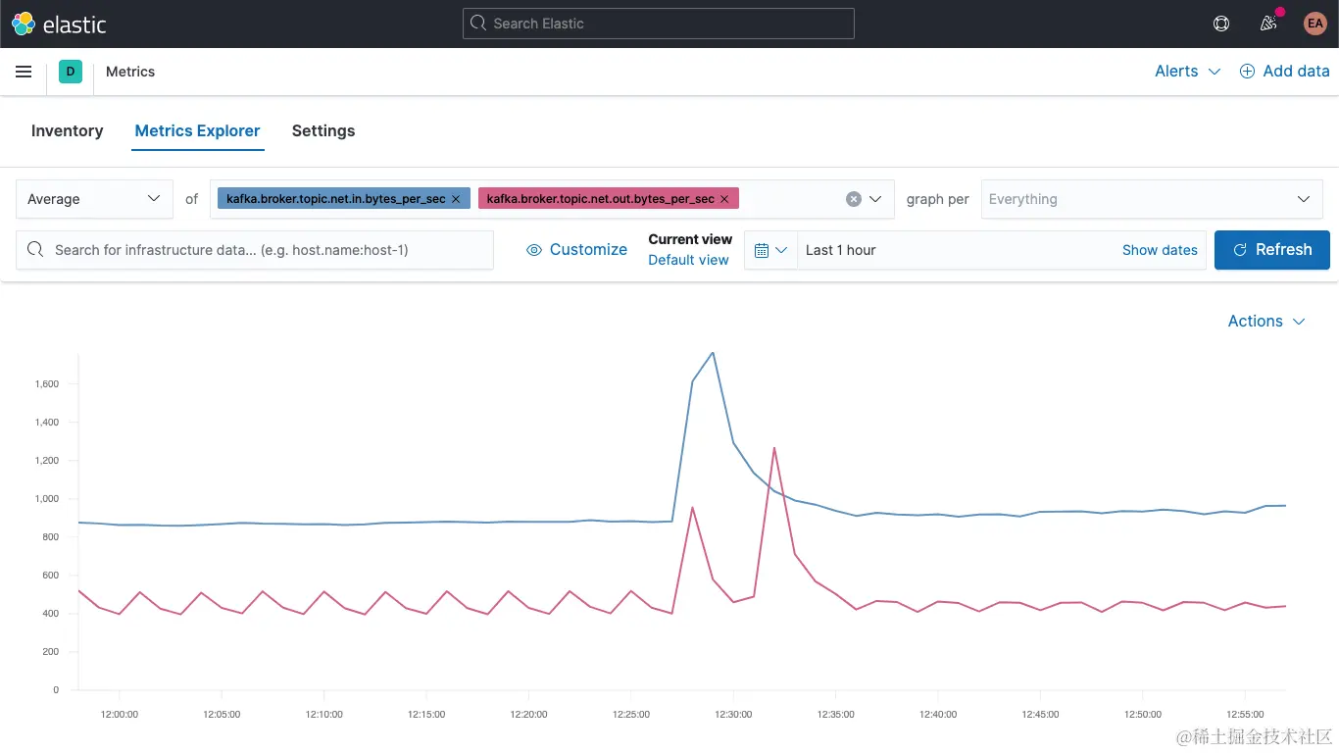
Task: Open the Kibana navigation hamburger menu
Action: [24, 71]
